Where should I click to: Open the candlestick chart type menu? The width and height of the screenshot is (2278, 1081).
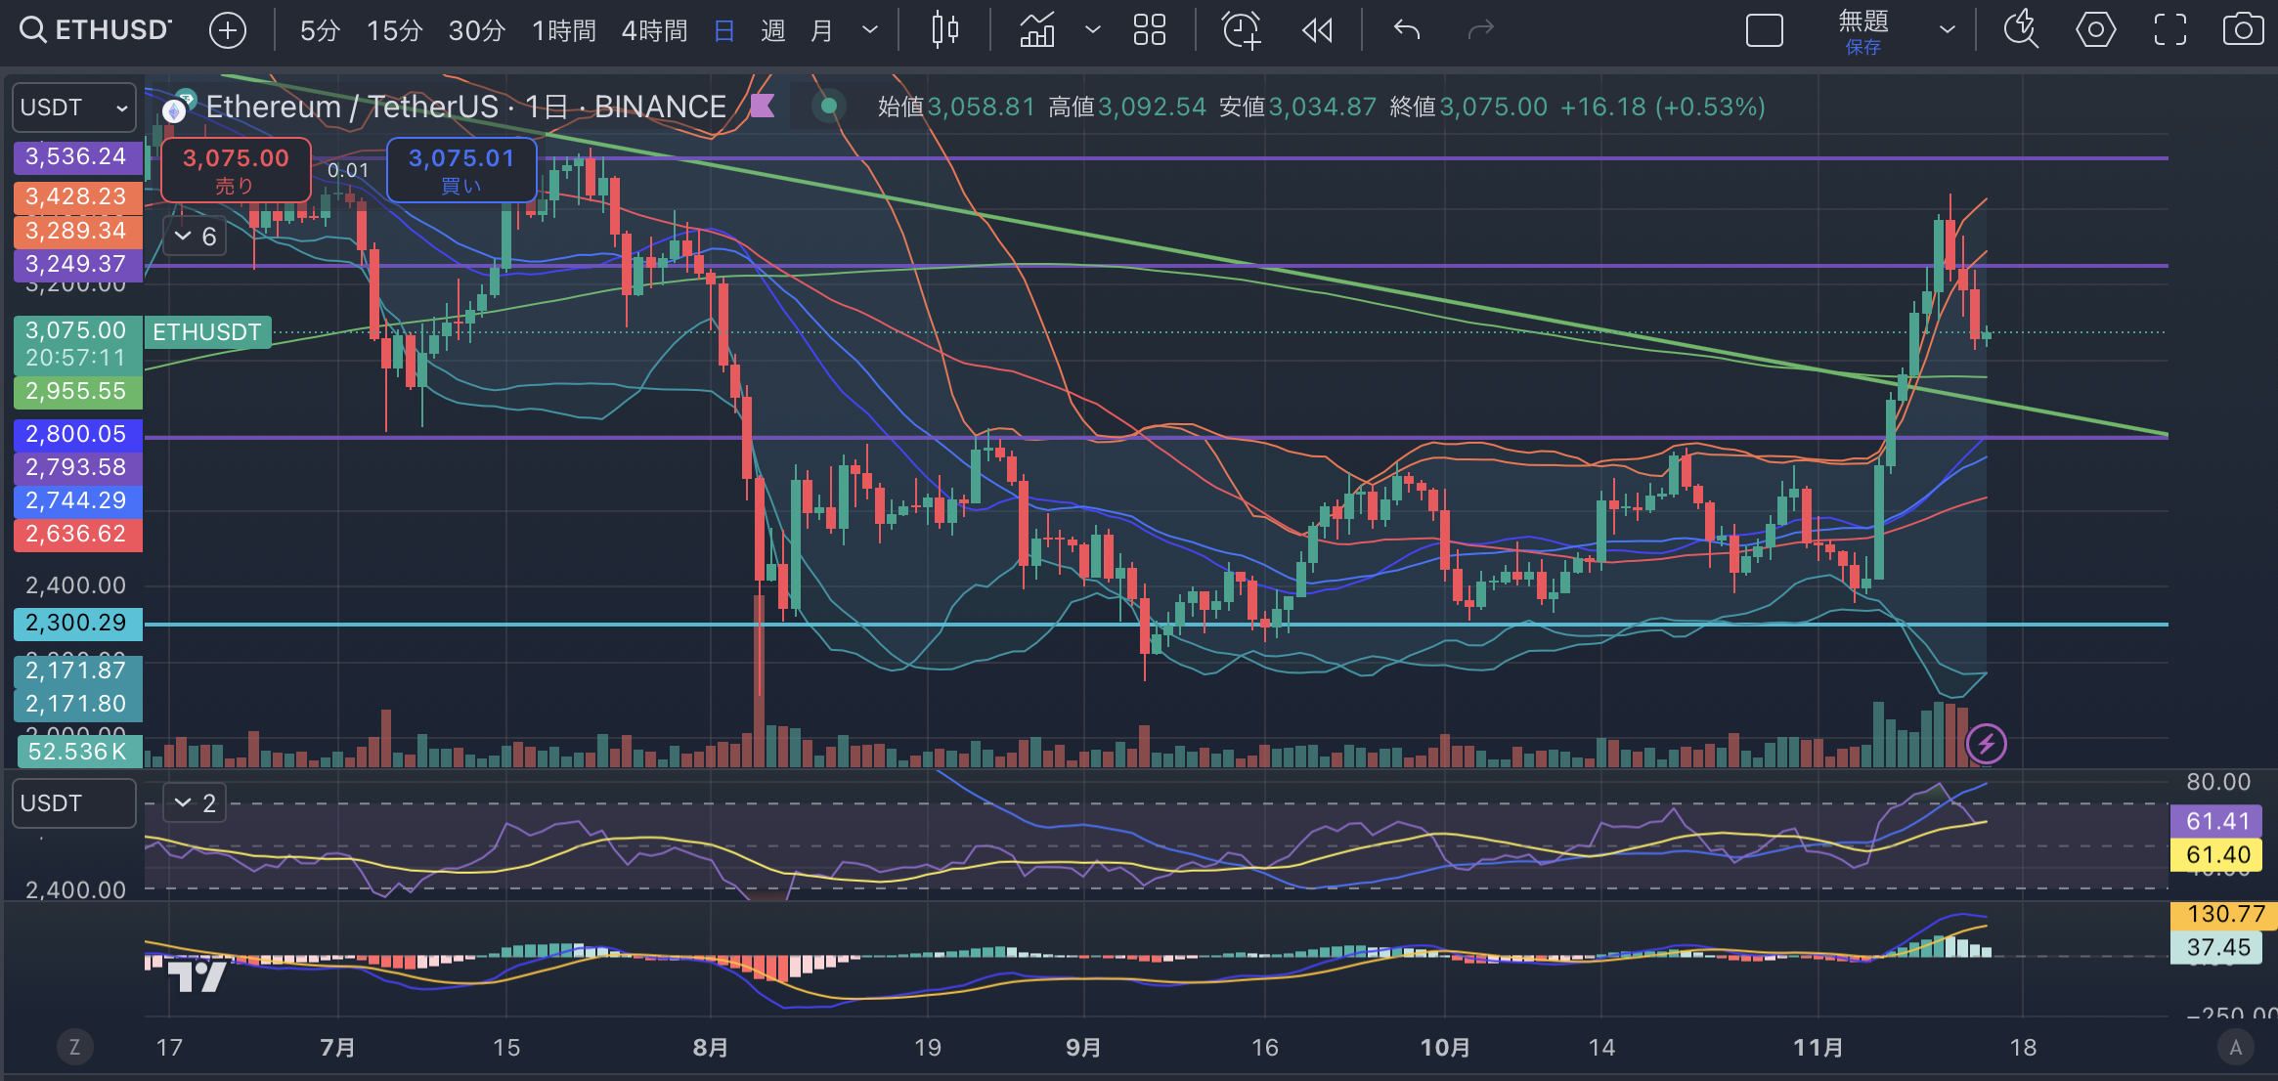944,30
